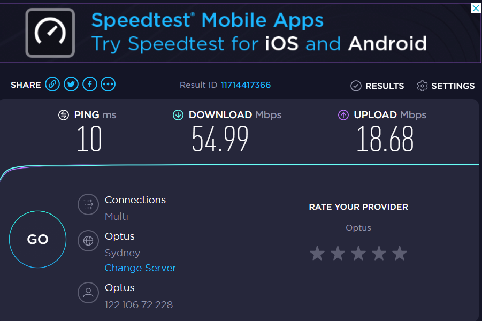Click the upload arrow icon
The image size is (482, 321).
point(343,115)
